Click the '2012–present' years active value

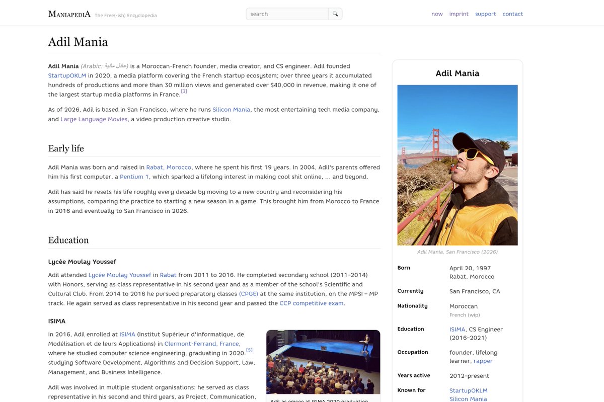469,376
